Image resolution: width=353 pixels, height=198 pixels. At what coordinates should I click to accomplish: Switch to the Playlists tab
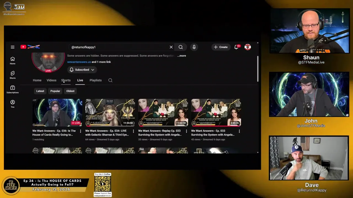[96, 80]
